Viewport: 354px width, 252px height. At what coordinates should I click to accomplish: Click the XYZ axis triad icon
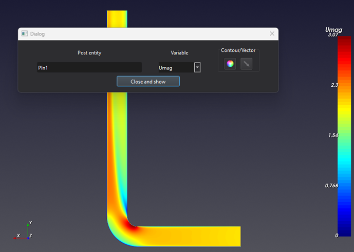click(25, 231)
